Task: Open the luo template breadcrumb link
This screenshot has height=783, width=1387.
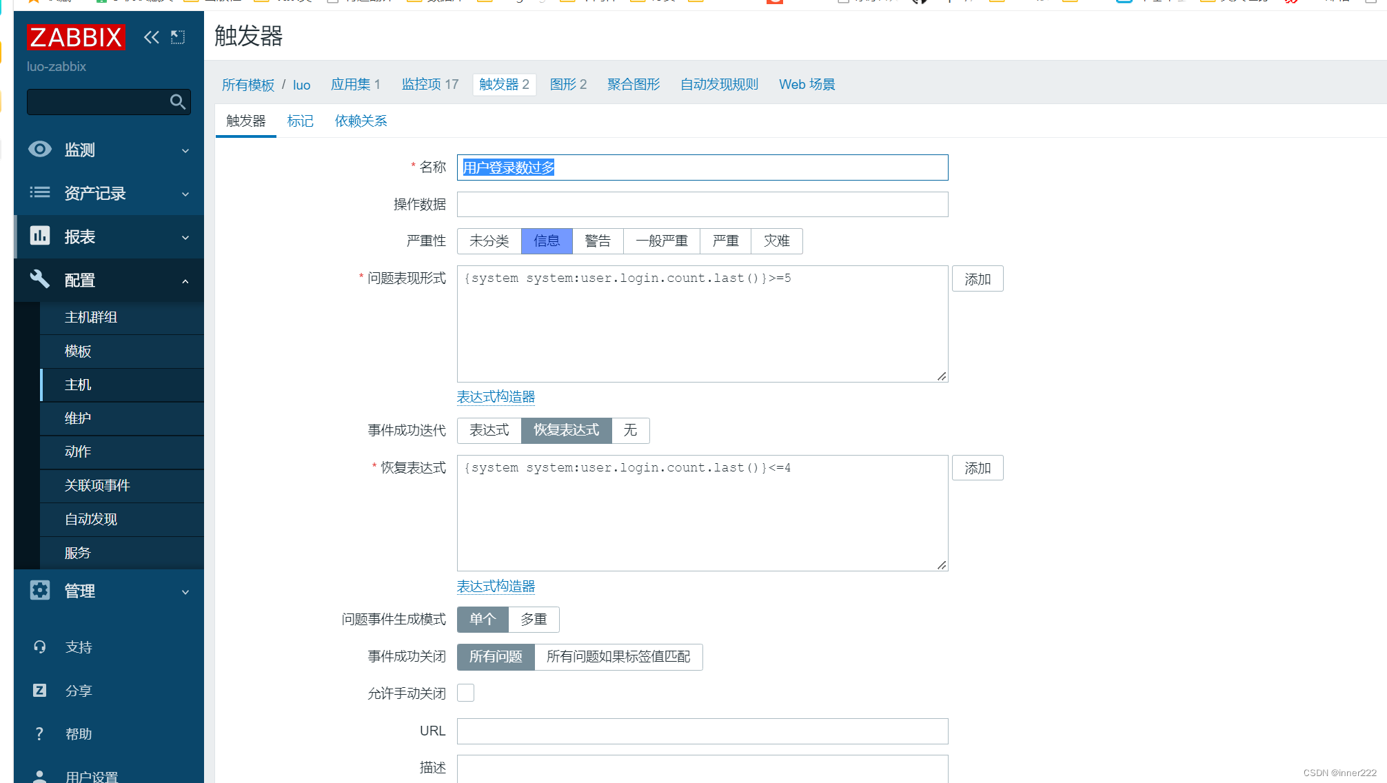Action: pos(301,85)
